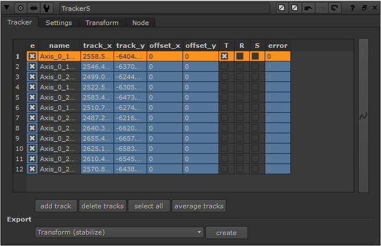Viewport: 381px width, 246px height.
Task: Click the undo arrow icon in header
Action: click(x=309, y=9)
